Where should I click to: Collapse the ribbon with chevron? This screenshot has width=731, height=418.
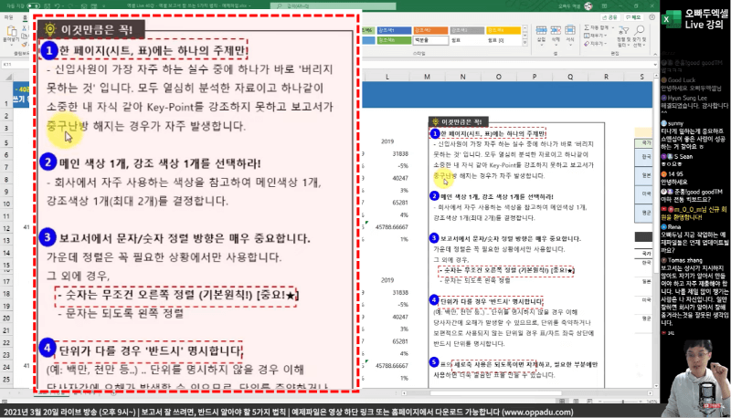(x=655, y=54)
